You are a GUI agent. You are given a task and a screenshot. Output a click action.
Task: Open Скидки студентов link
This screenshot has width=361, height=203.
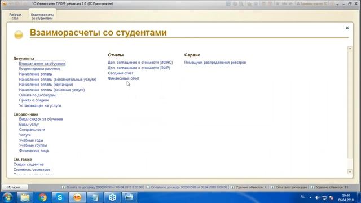click(x=28, y=164)
